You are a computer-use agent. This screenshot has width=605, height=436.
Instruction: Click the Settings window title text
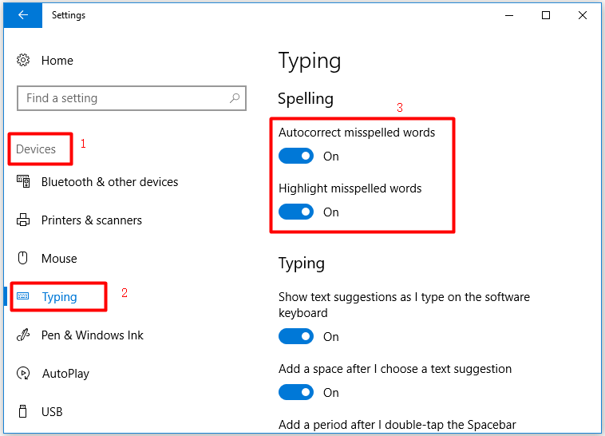[x=69, y=15]
